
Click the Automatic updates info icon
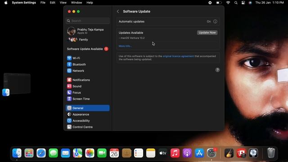(x=215, y=22)
